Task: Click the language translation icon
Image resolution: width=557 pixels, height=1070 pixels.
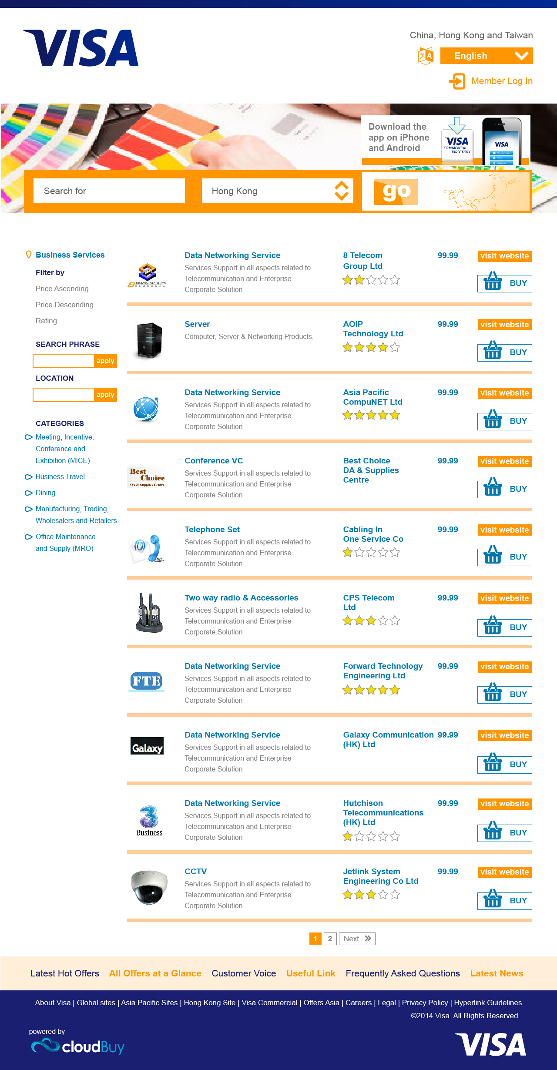Action: 426,56
